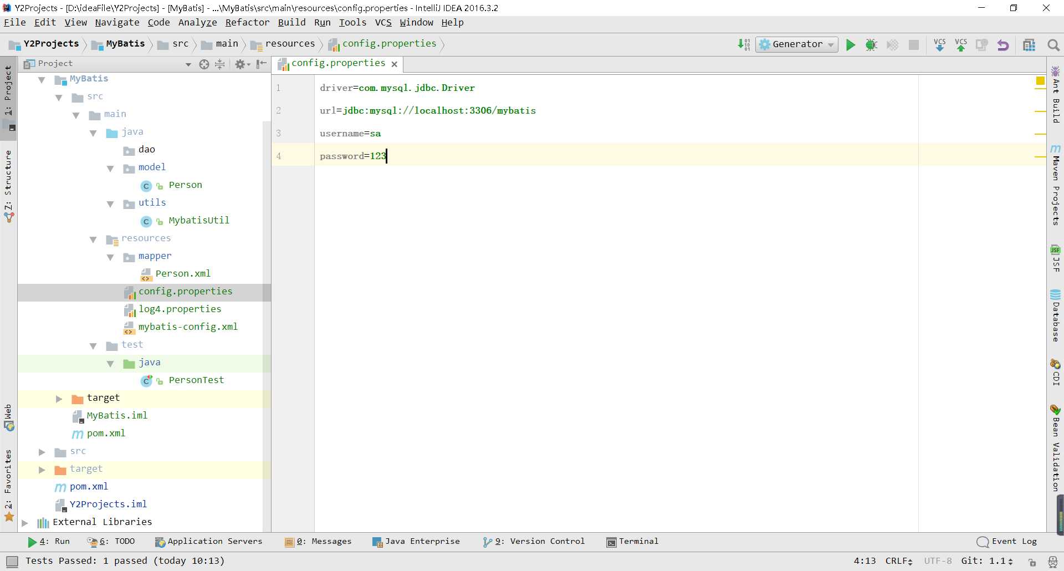Collapse the MyBatis module node
The width and height of the screenshot is (1064, 571).
pyautogui.click(x=42, y=80)
